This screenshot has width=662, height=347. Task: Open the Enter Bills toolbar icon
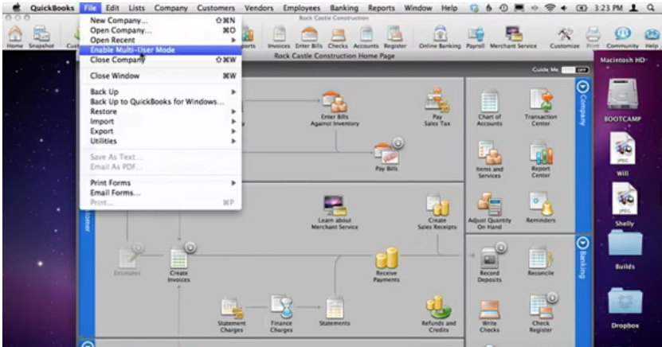[x=308, y=37]
